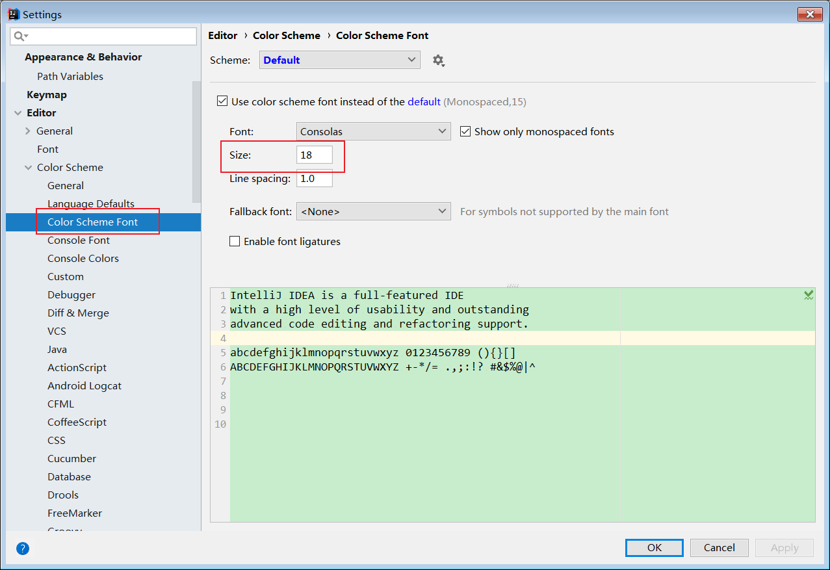Toggle Show only monospaced fonts checkbox
The width and height of the screenshot is (830, 570).
click(465, 131)
